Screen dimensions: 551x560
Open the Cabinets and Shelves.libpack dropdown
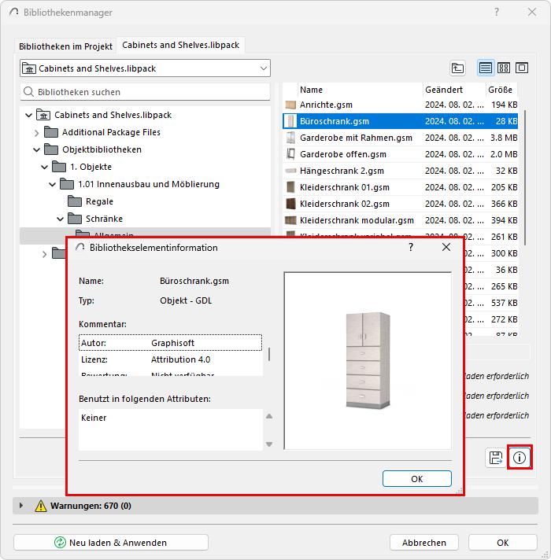point(145,68)
